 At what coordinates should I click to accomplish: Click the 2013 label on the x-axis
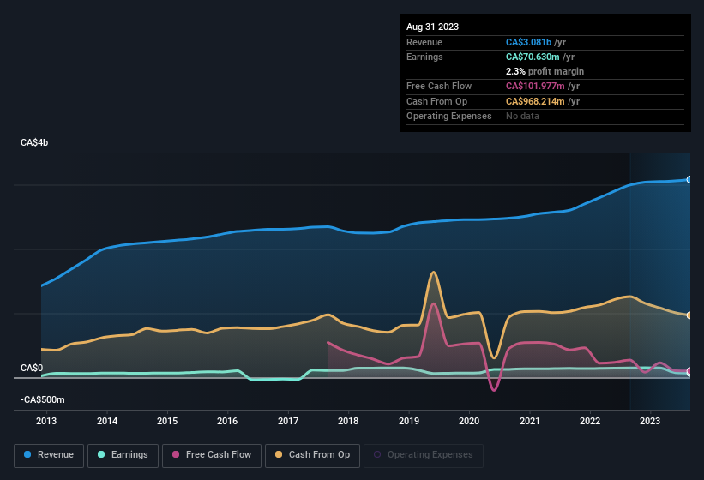coord(46,421)
